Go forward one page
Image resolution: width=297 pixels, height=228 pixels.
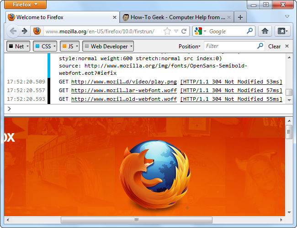(24, 31)
